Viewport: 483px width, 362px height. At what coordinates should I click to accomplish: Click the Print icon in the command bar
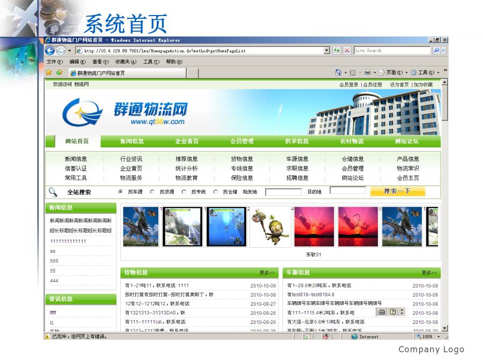[367, 72]
